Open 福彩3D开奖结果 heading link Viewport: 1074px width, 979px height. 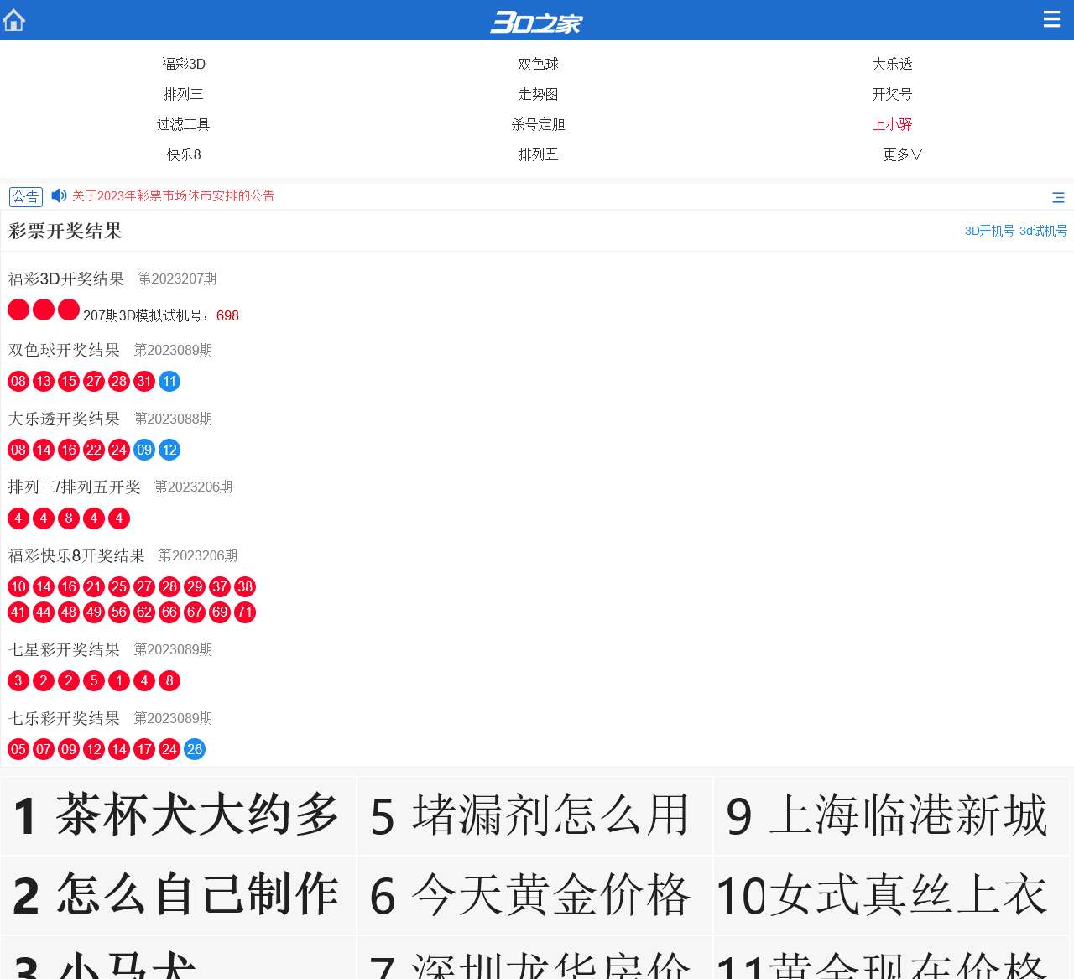pos(66,279)
